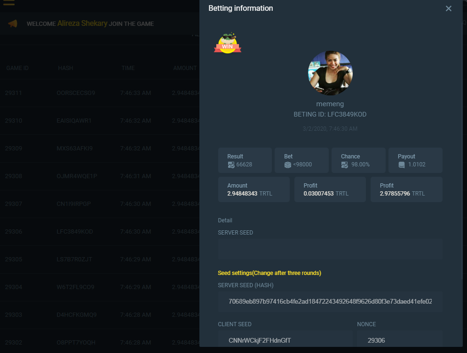Sort by the GAME ID column header
This screenshot has width=467, height=353.
pyautogui.click(x=17, y=68)
